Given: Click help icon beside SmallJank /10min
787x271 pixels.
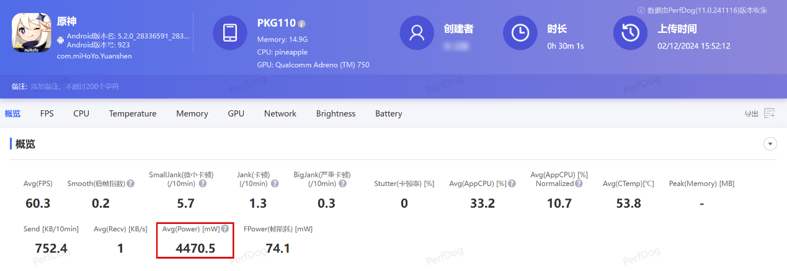Looking at the screenshot, I should [x=202, y=184].
